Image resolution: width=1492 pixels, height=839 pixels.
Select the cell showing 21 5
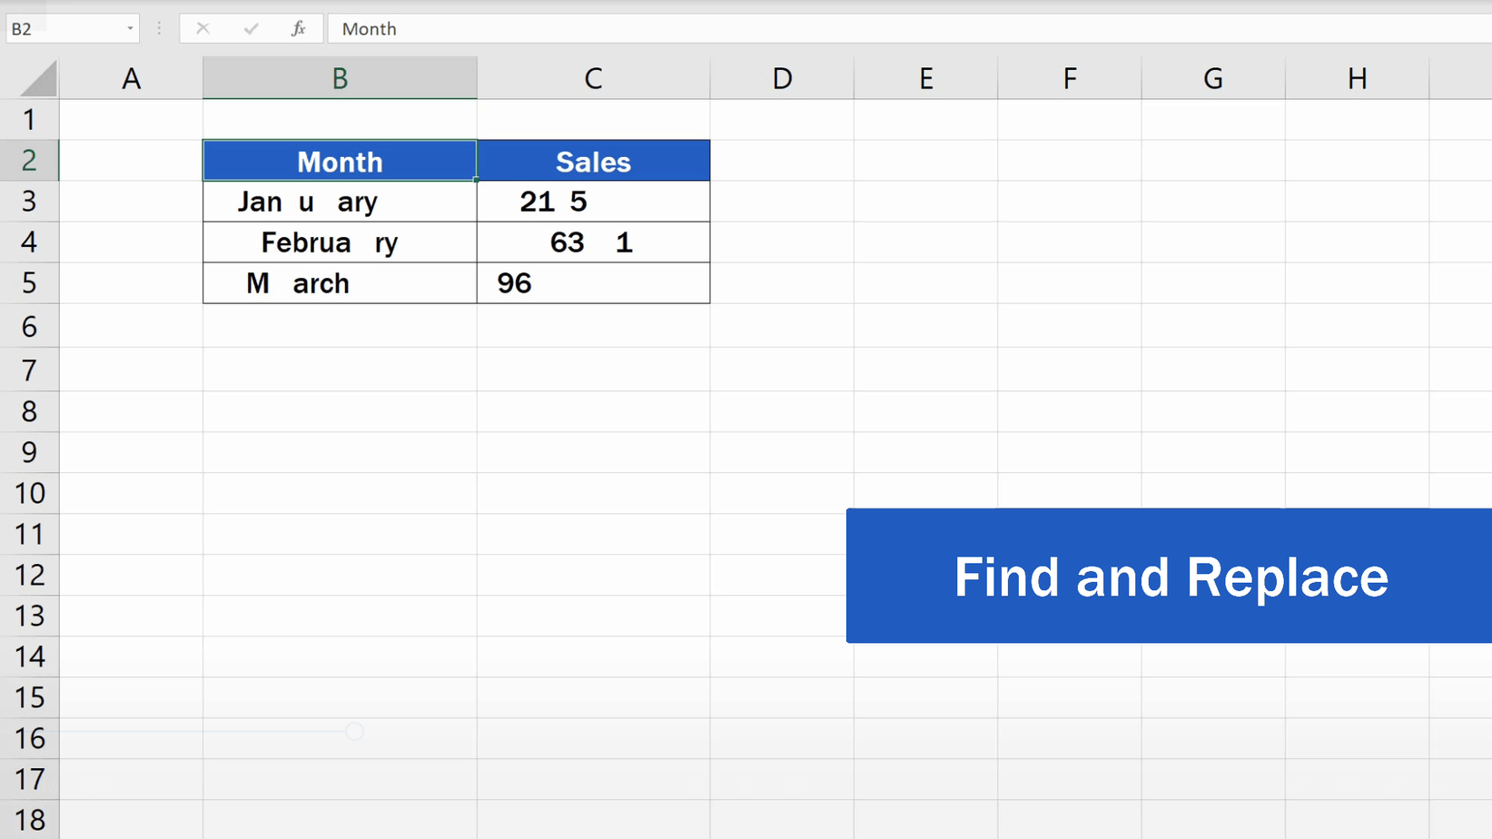tap(593, 202)
